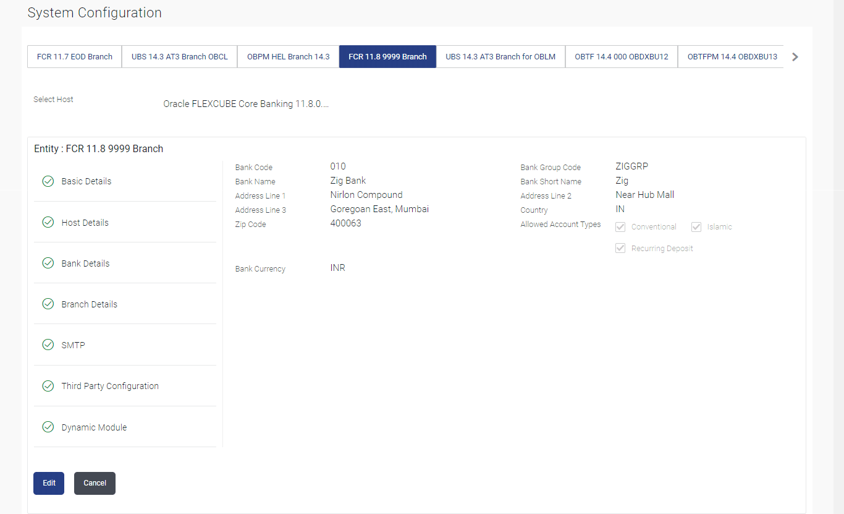Click the Third Party Configuration checkmark icon

pos(48,386)
